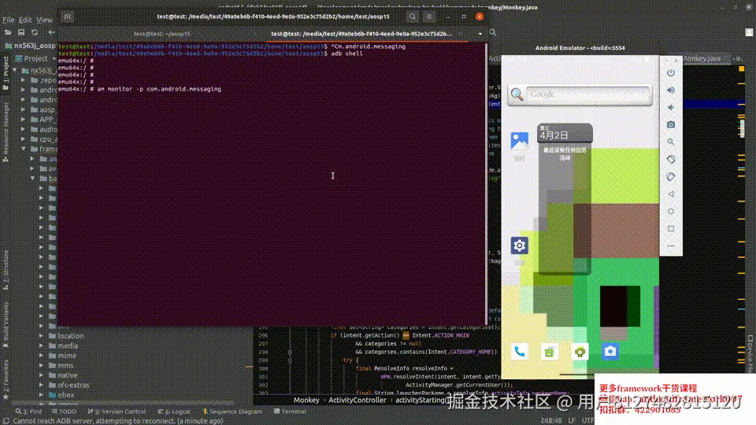756x425 pixels.
Task: Click the emulator volume down icon
Action: (671, 108)
